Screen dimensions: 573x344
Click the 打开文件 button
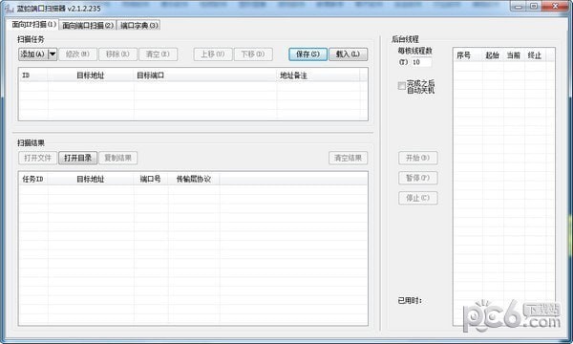tap(37, 158)
